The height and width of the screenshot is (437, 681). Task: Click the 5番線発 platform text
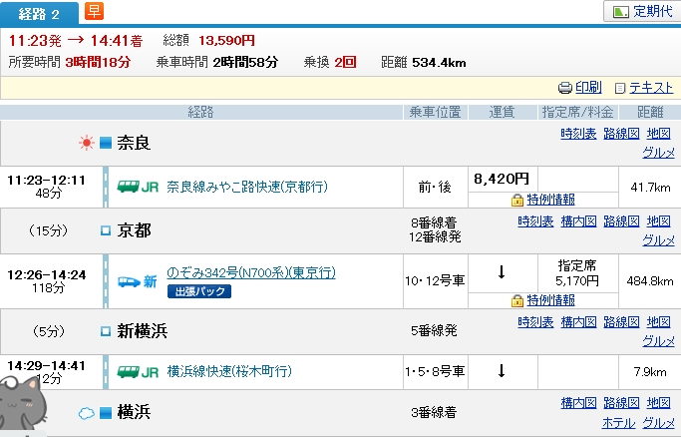point(435,330)
